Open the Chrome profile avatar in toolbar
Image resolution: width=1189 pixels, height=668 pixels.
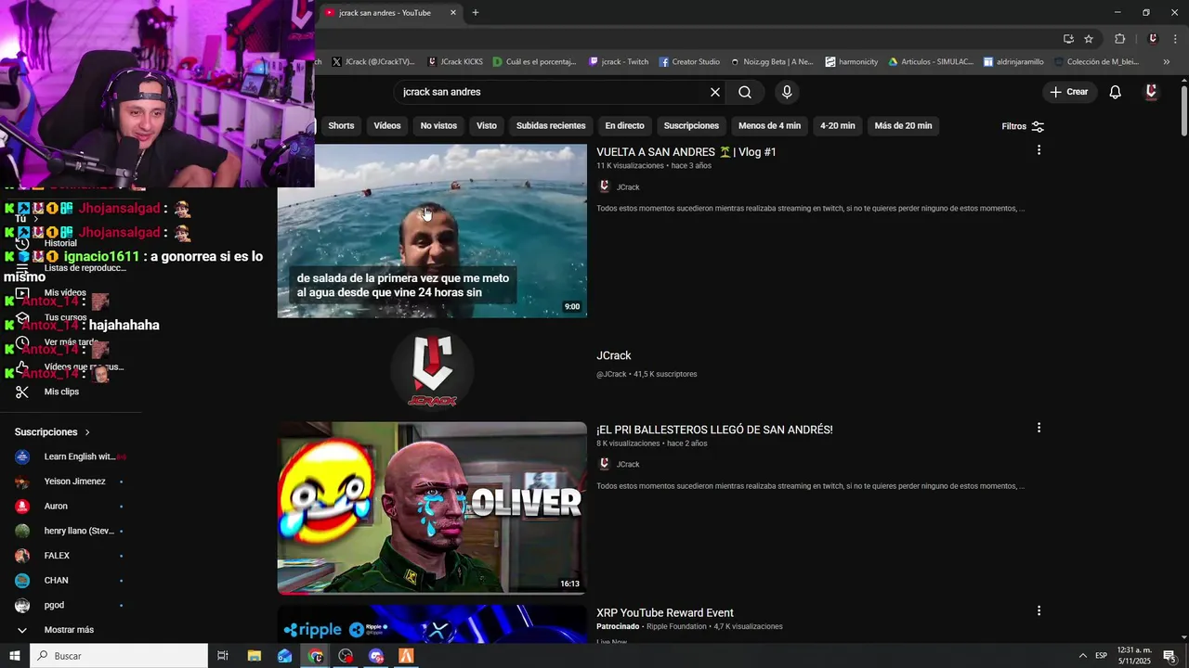coord(1153,39)
